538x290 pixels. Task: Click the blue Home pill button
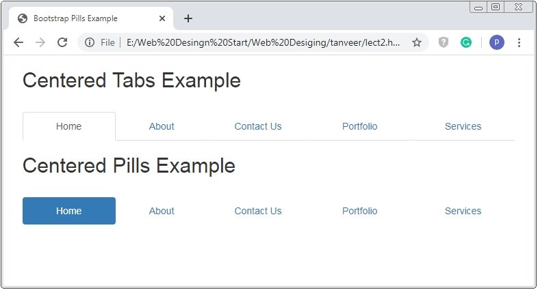click(x=69, y=211)
